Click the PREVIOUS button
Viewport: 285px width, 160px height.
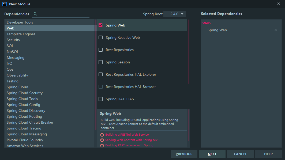[x=184, y=154]
